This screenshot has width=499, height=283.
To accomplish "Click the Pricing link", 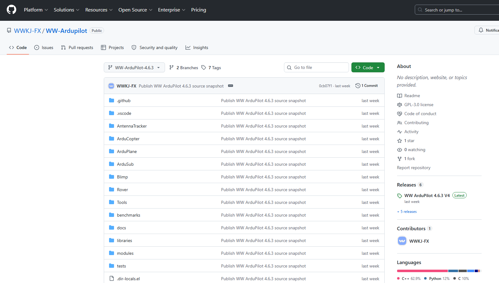I will [199, 10].
